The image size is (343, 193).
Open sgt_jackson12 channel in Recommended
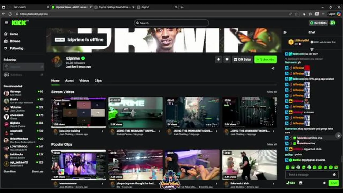click(x=24, y=164)
